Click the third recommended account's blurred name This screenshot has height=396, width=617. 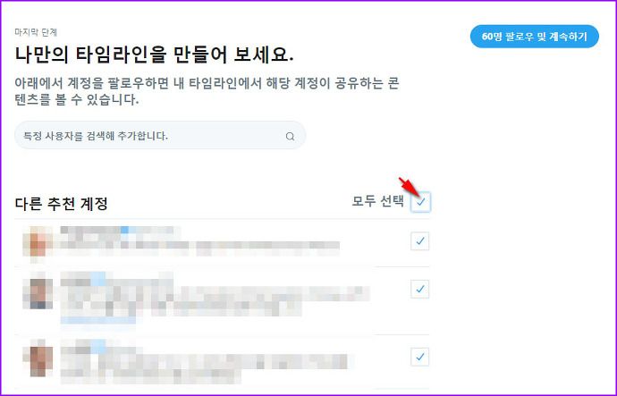click(101, 347)
